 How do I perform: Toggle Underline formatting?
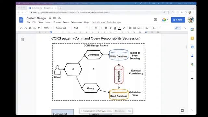[x=115, y=28]
